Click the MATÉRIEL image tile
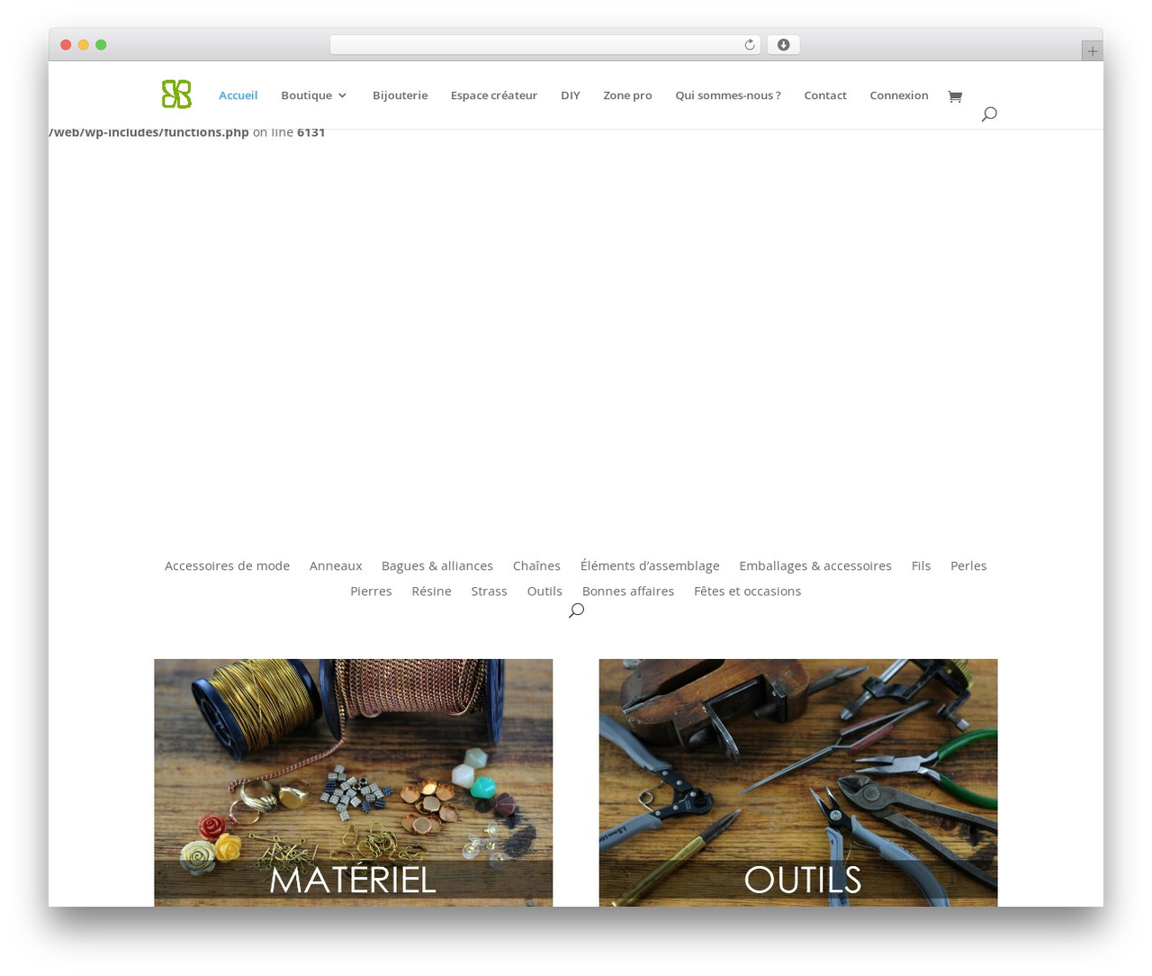Image resolution: width=1152 pixels, height=976 pixels. tap(353, 782)
